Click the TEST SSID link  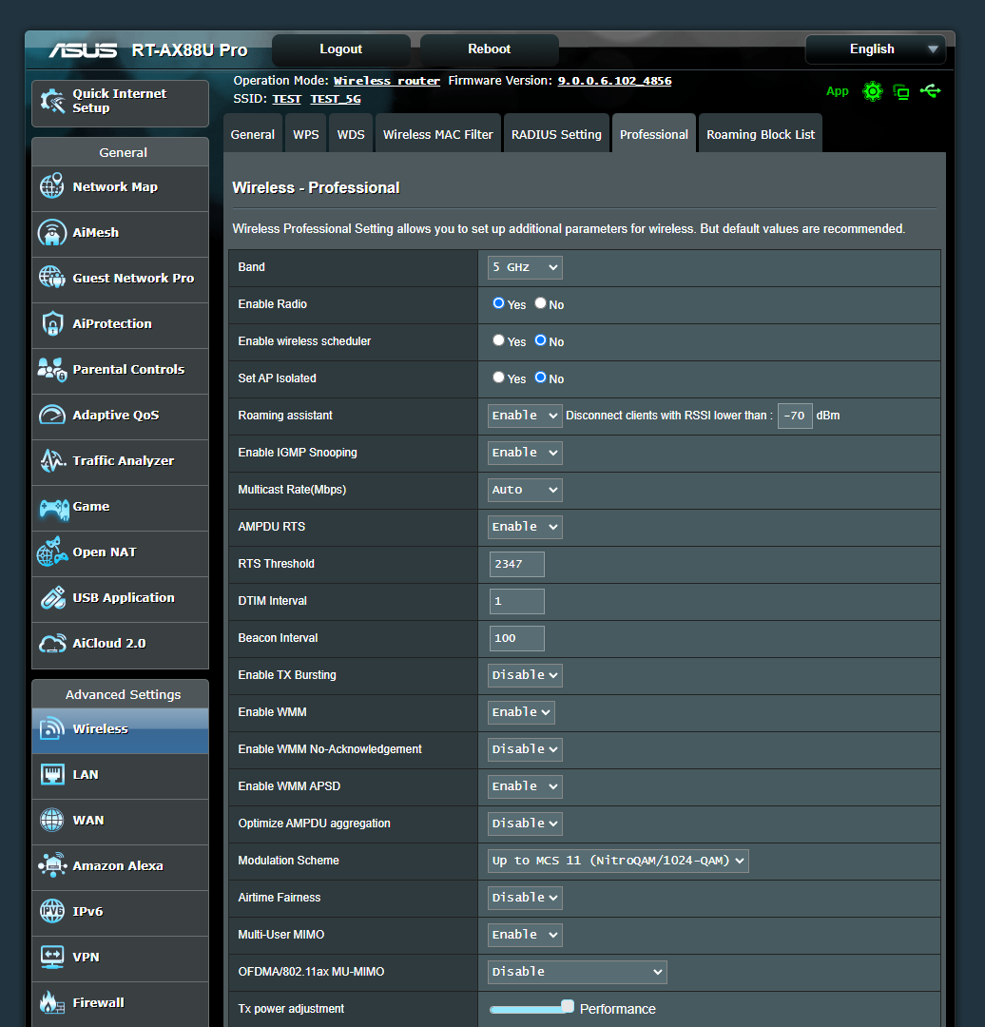pyautogui.click(x=287, y=99)
